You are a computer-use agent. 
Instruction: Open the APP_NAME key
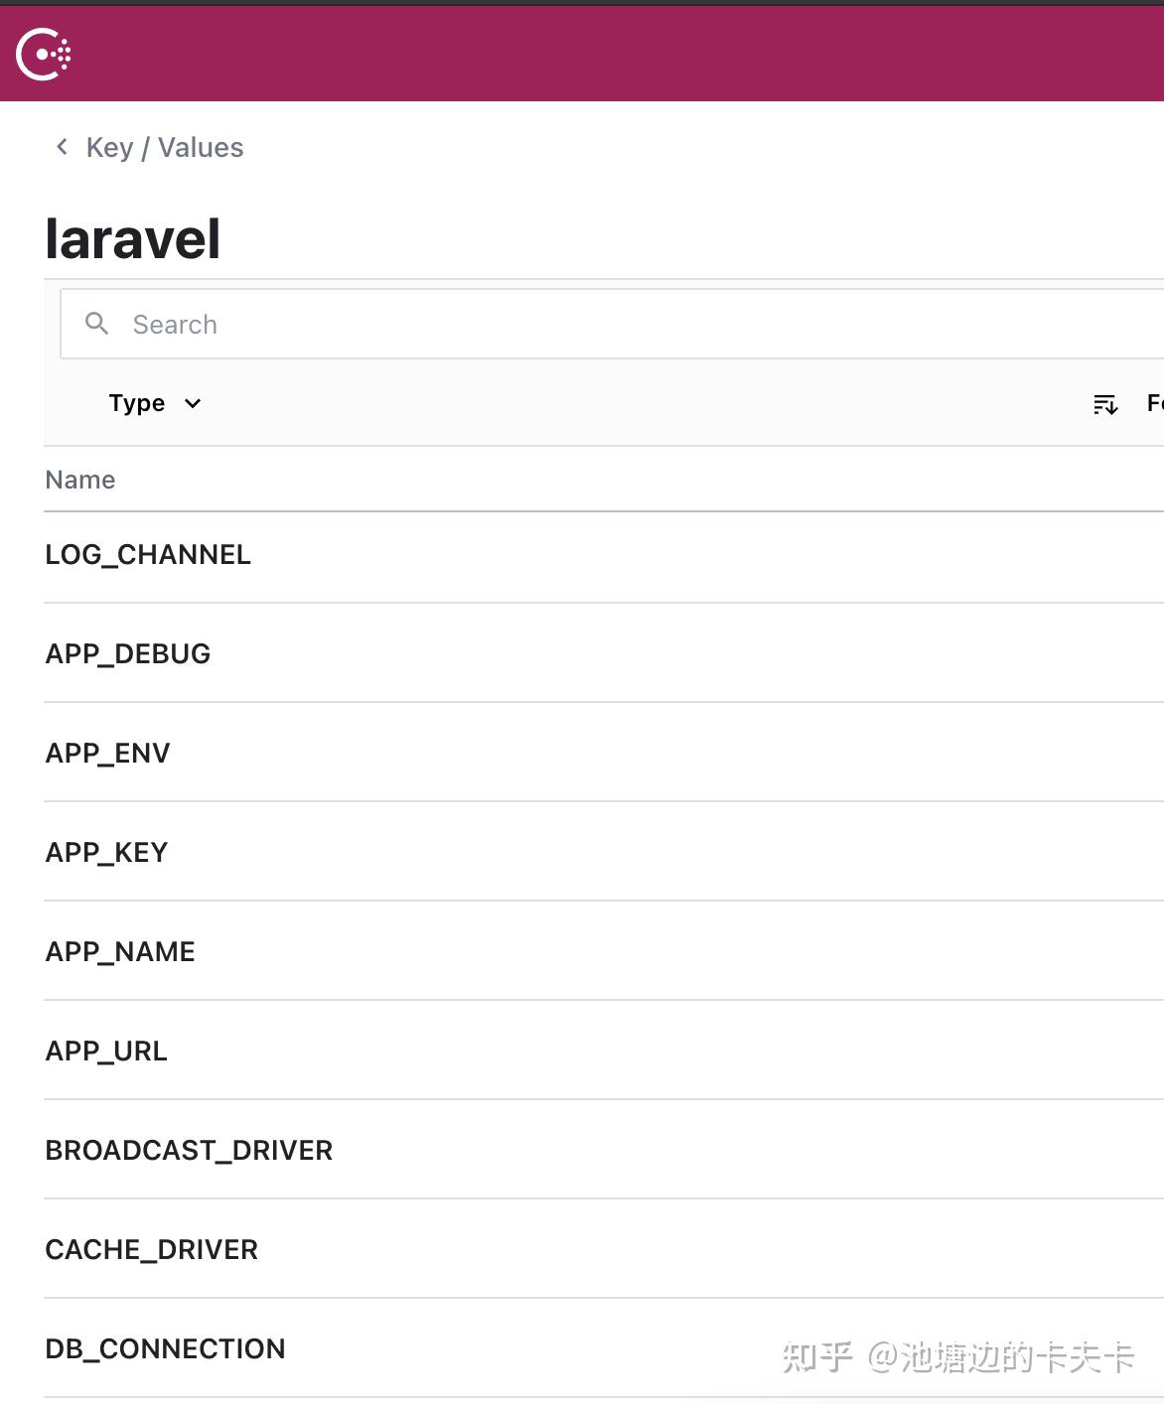(x=120, y=951)
